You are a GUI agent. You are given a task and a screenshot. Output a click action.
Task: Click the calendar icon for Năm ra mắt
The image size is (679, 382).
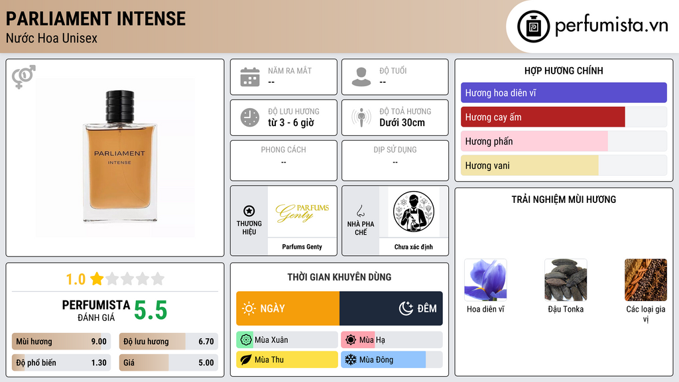pyautogui.click(x=250, y=77)
